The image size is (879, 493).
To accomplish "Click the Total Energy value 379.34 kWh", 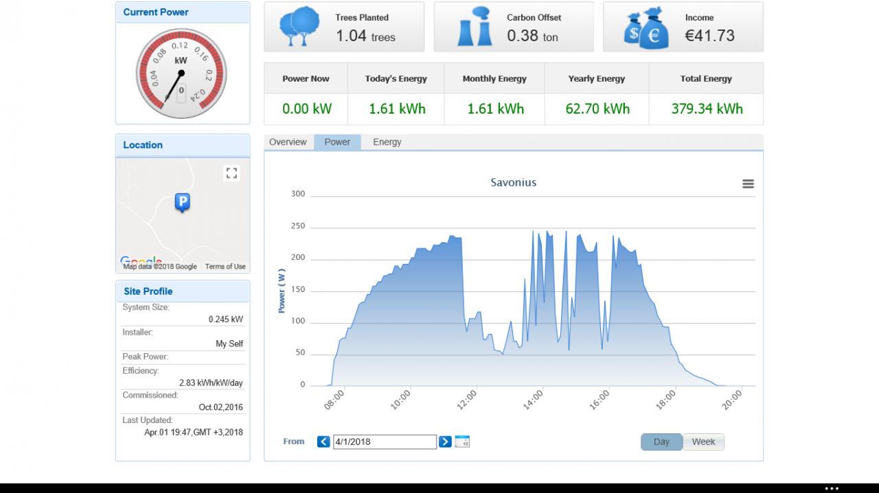I will (707, 108).
